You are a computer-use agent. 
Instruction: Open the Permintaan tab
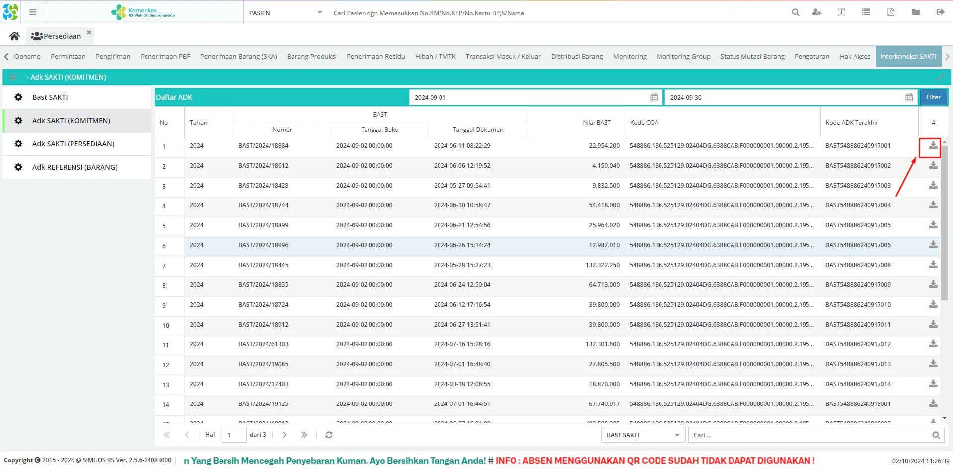pyautogui.click(x=68, y=57)
